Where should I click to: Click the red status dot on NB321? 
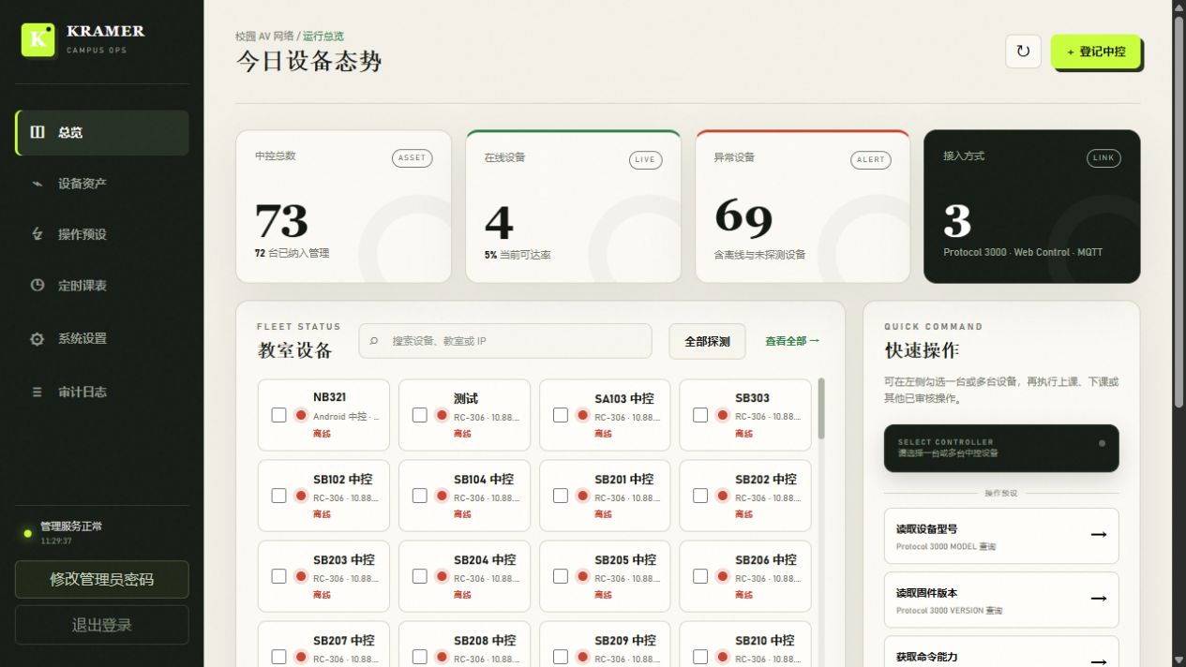coord(301,415)
